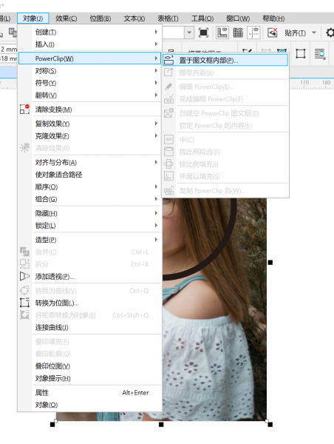The width and height of the screenshot is (334, 444).
Task: Expand the 对称(S) submenu
Action: click(89, 70)
